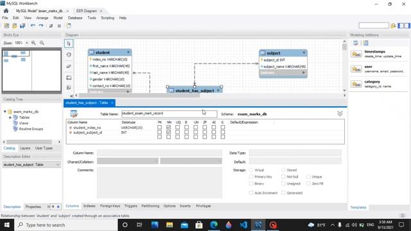Collapse the student table in diagram

(128, 53)
